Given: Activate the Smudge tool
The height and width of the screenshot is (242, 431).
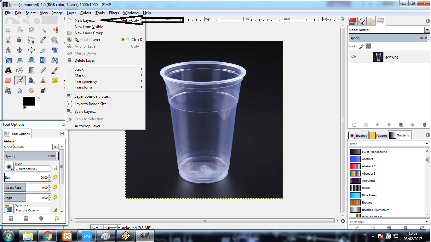Looking at the screenshot, I should pos(31,90).
